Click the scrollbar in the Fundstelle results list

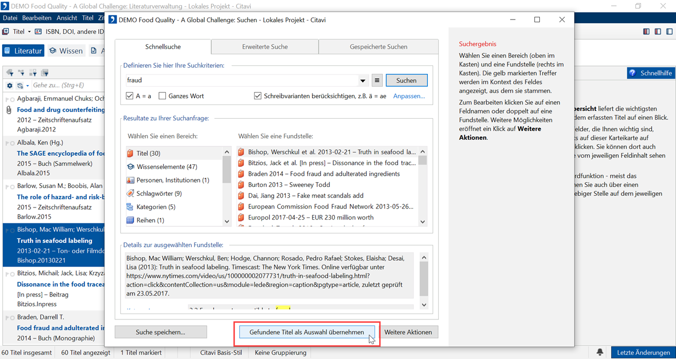point(422,185)
